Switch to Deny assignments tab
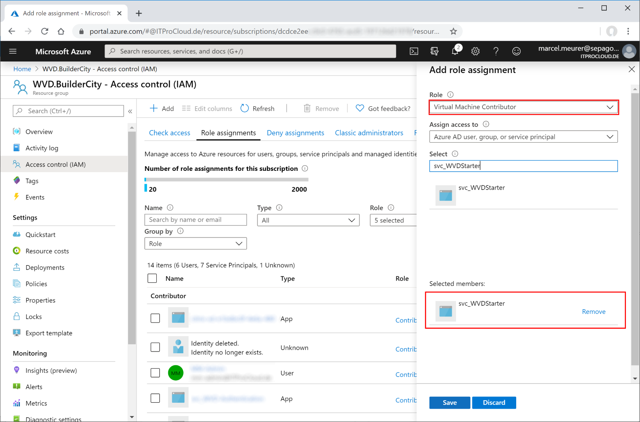Image resolution: width=640 pixels, height=422 pixels. (295, 133)
